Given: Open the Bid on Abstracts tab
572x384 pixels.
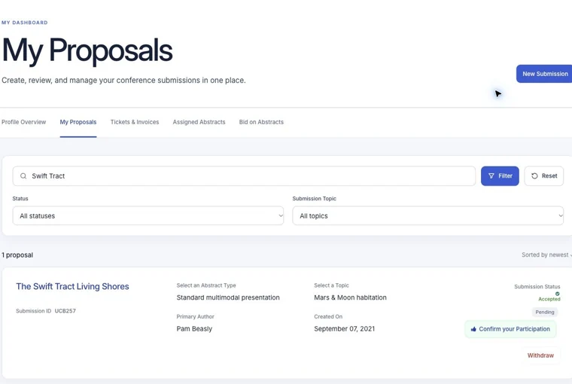Looking at the screenshot, I should [261, 122].
